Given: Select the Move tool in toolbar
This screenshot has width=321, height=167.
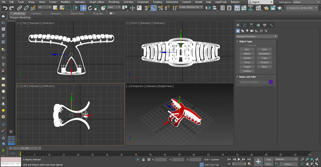Looking at the screenshot, I should point(83,8).
